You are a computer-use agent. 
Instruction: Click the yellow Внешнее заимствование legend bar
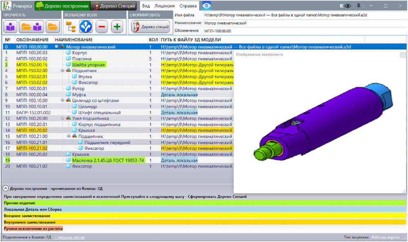pyautogui.click(x=204, y=216)
